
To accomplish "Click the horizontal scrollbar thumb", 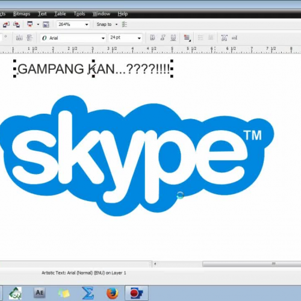I will click(252, 264).
